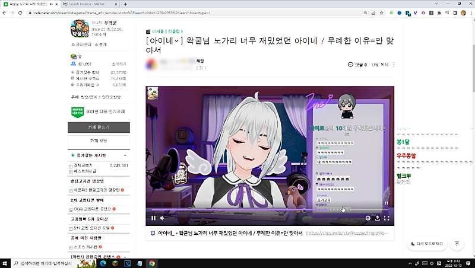Switch to the Launch Instance - VRChat tab
Screen dimensions: 475x268
[x=90, y=4]
